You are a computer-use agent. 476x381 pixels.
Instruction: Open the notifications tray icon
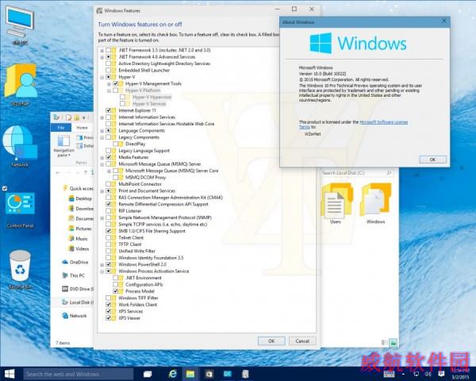click(441, 374)
